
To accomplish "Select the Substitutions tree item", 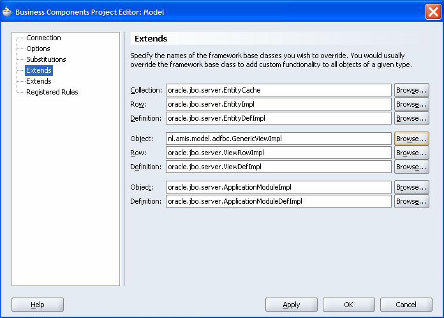I will (x=46, y=59).
